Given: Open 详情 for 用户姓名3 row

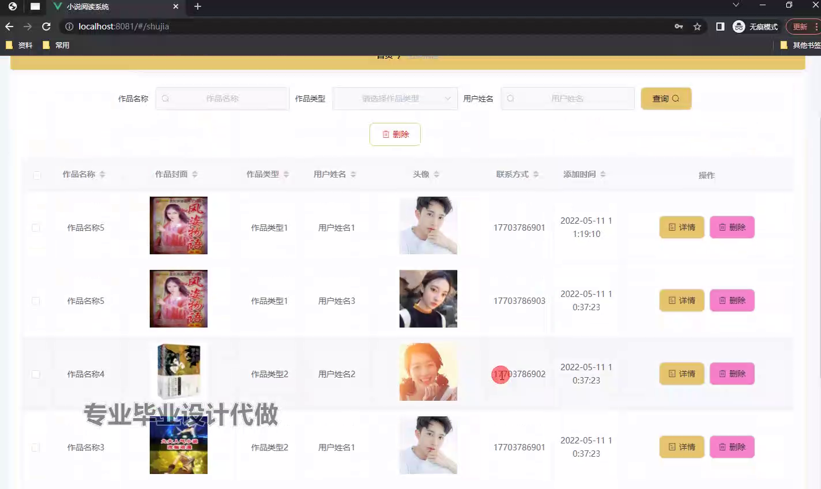Looking at the screenshot, I should tap(682, 300).
